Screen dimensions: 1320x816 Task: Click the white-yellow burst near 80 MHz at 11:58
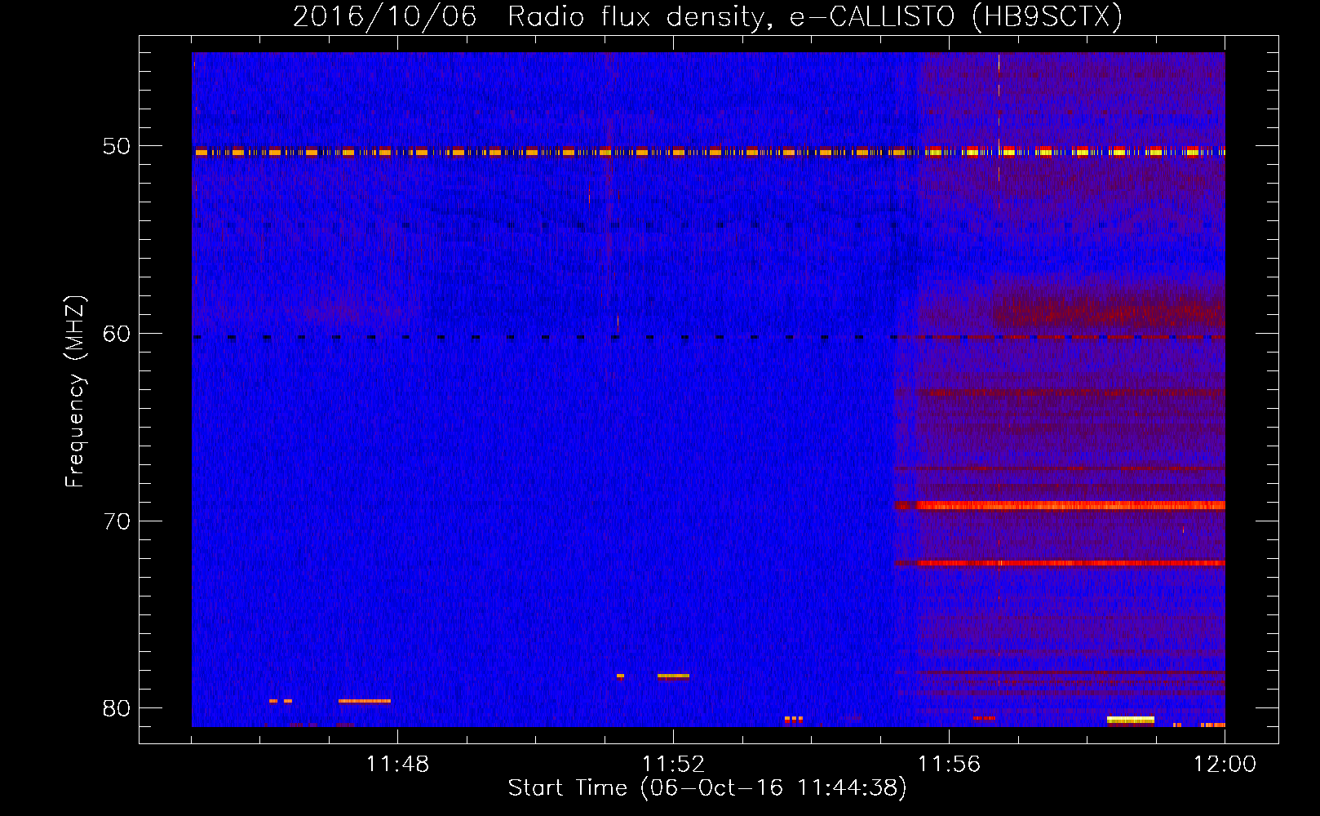pyautogui.click(x=1131, y=720)
